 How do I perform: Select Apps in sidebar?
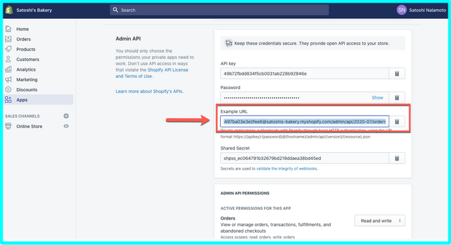[22, 100]
